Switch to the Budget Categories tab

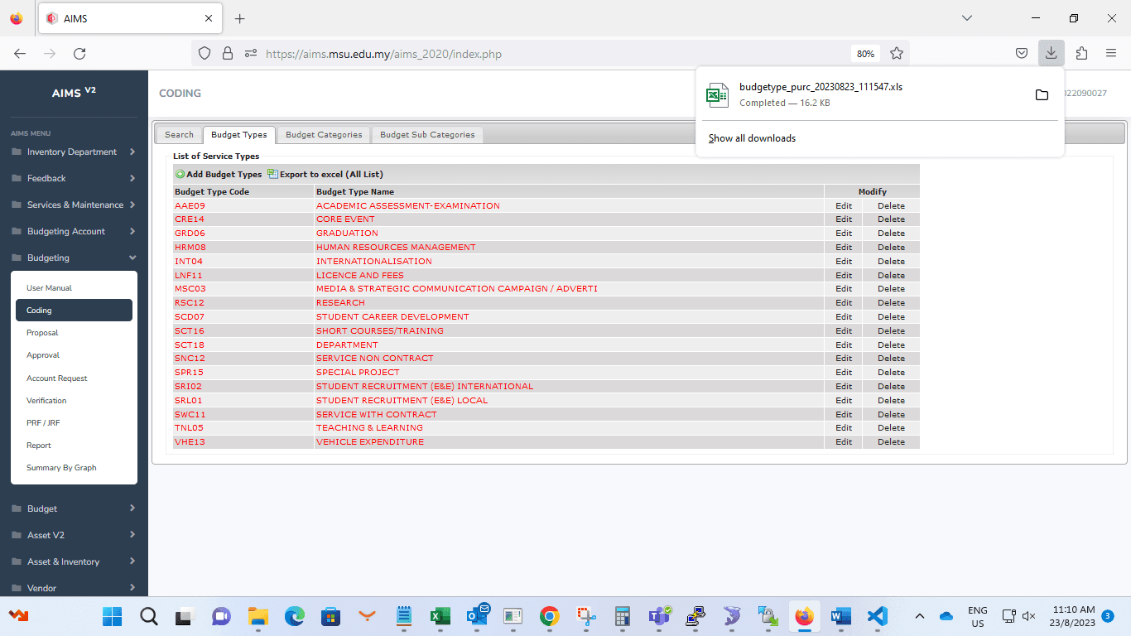[x=324, y=135]
